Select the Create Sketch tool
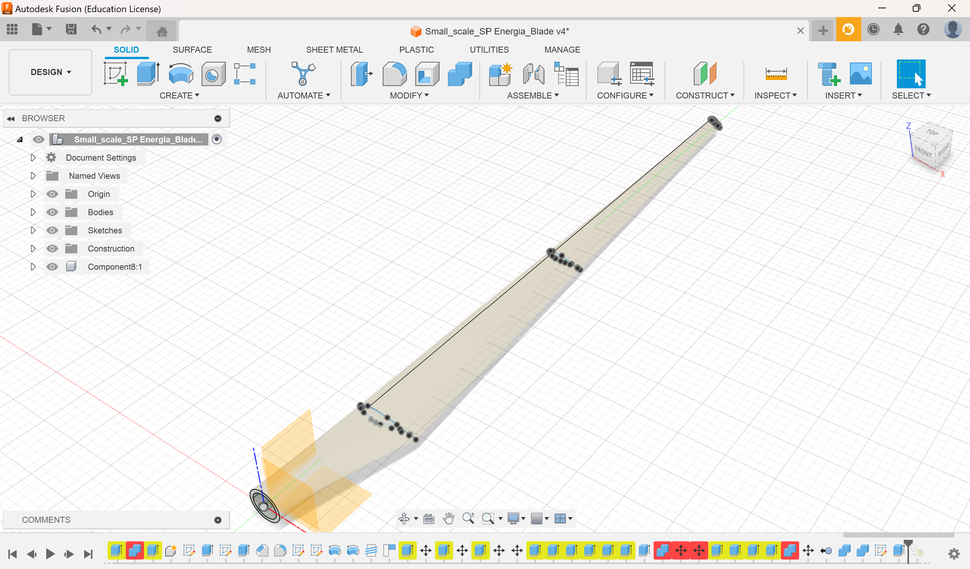This screenshot has height=569, width=970. pos(116,73)
